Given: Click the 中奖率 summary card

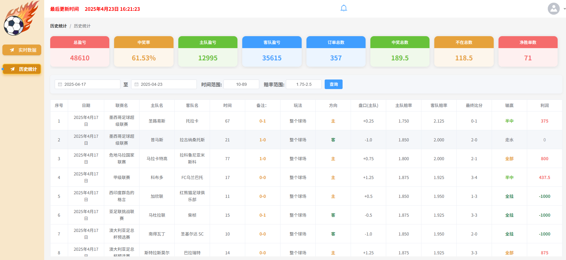Looking at the screenshot, I should pyautogui.click(x=144, y=51).
